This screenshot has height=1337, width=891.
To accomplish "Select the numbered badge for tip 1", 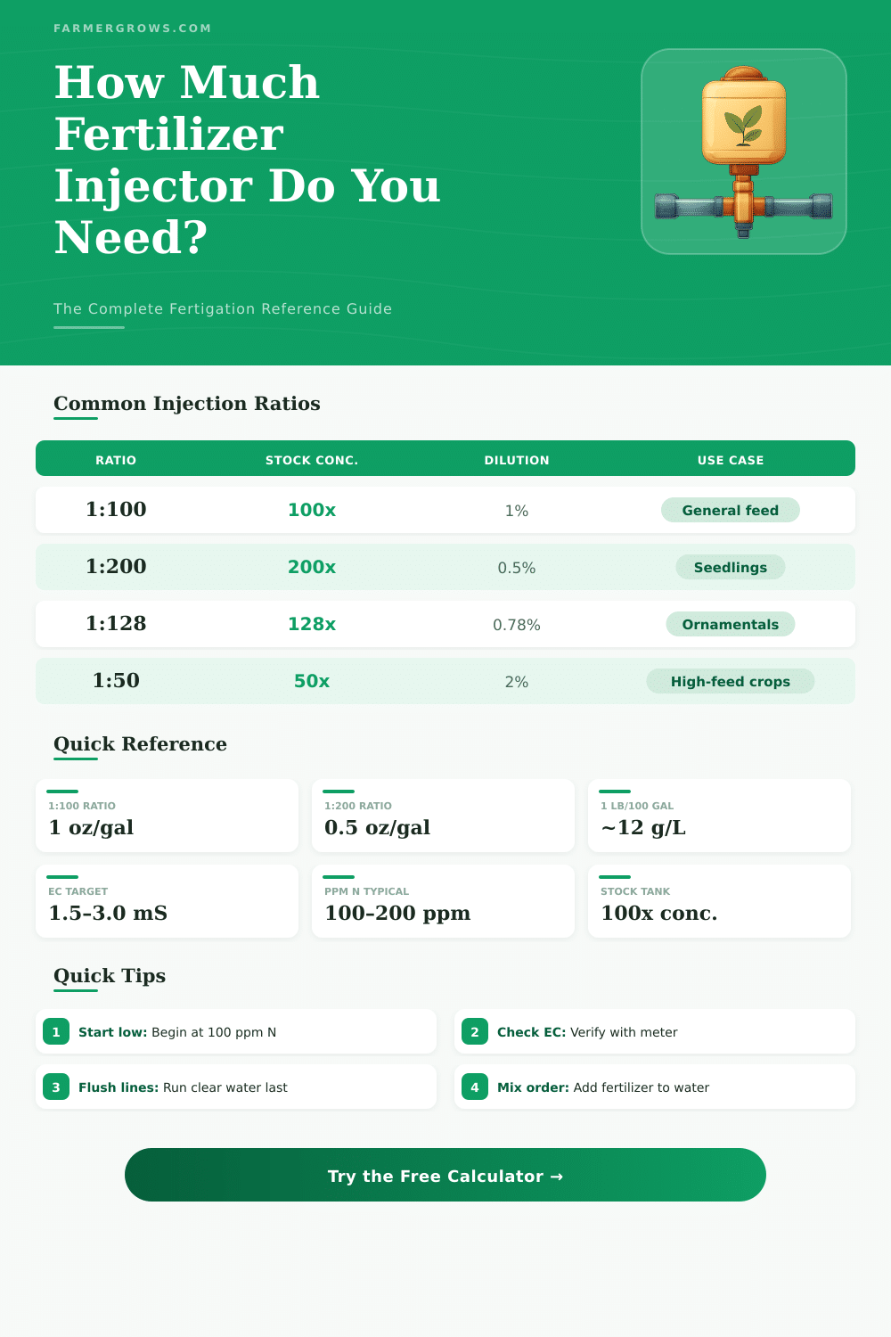I will coord(56,1031).
